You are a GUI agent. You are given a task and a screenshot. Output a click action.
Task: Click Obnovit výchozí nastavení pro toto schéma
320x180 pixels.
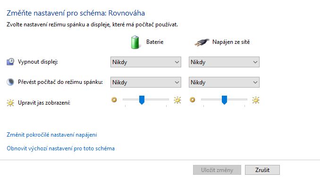click(60, 148)
